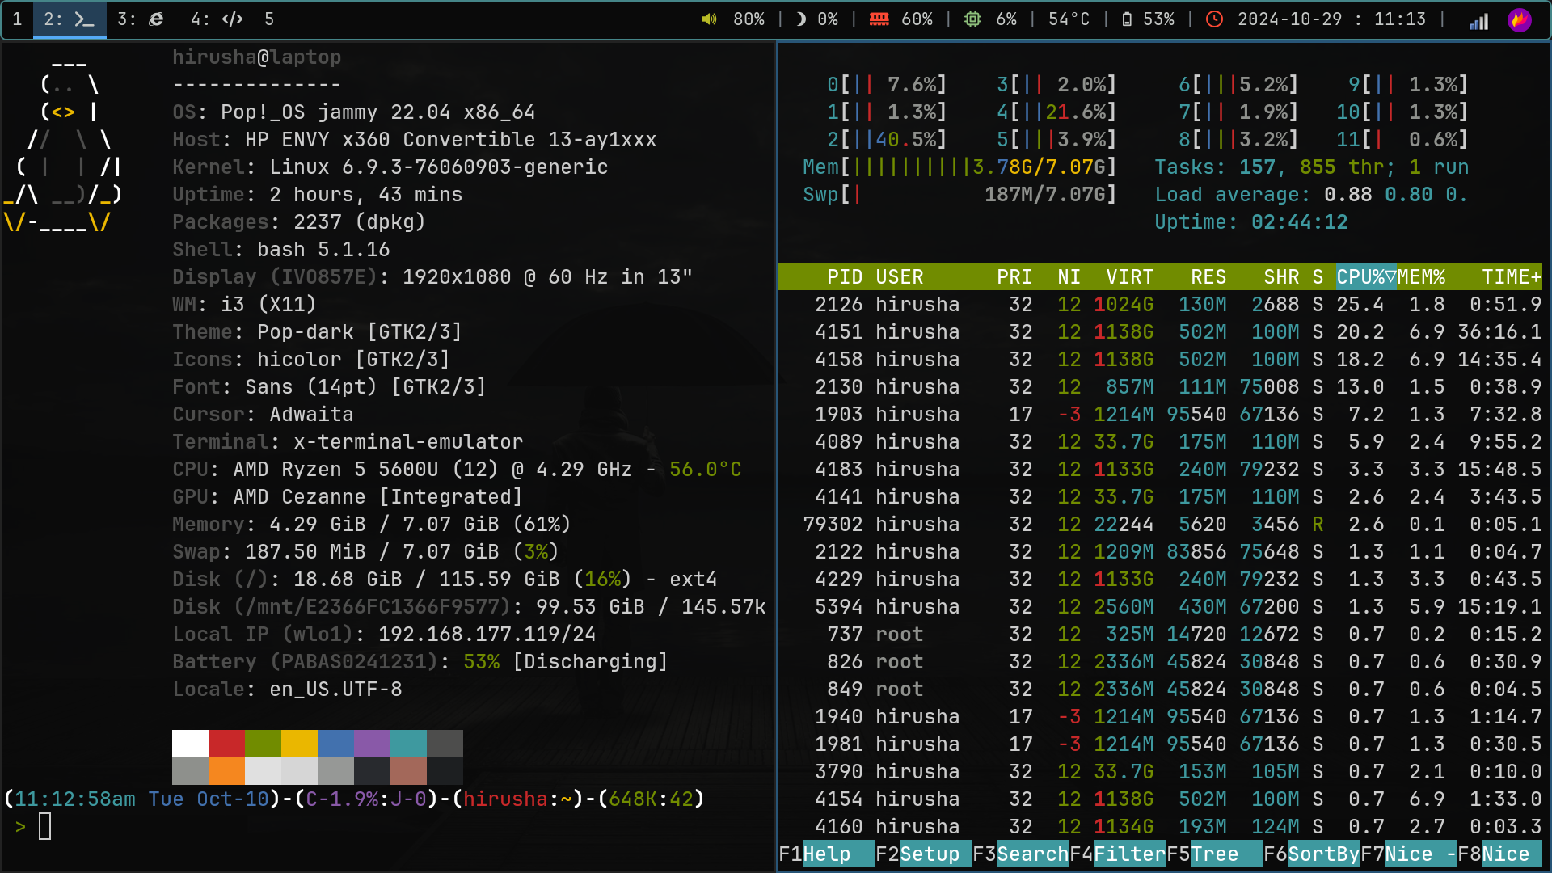Go to workspace 5
The height and width of the screenshot is (873, 1552).
point(269,19)
